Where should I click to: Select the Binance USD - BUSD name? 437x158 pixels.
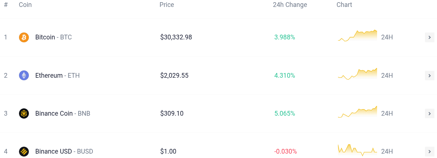64,151
